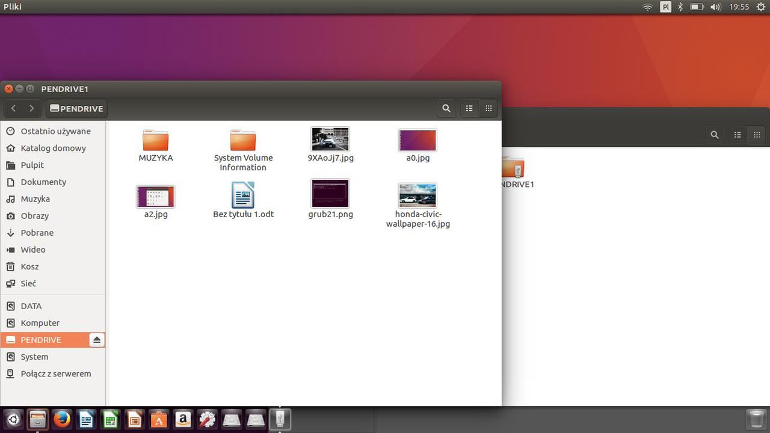Open Obrazy in the sidebar

tap(53, 215)
